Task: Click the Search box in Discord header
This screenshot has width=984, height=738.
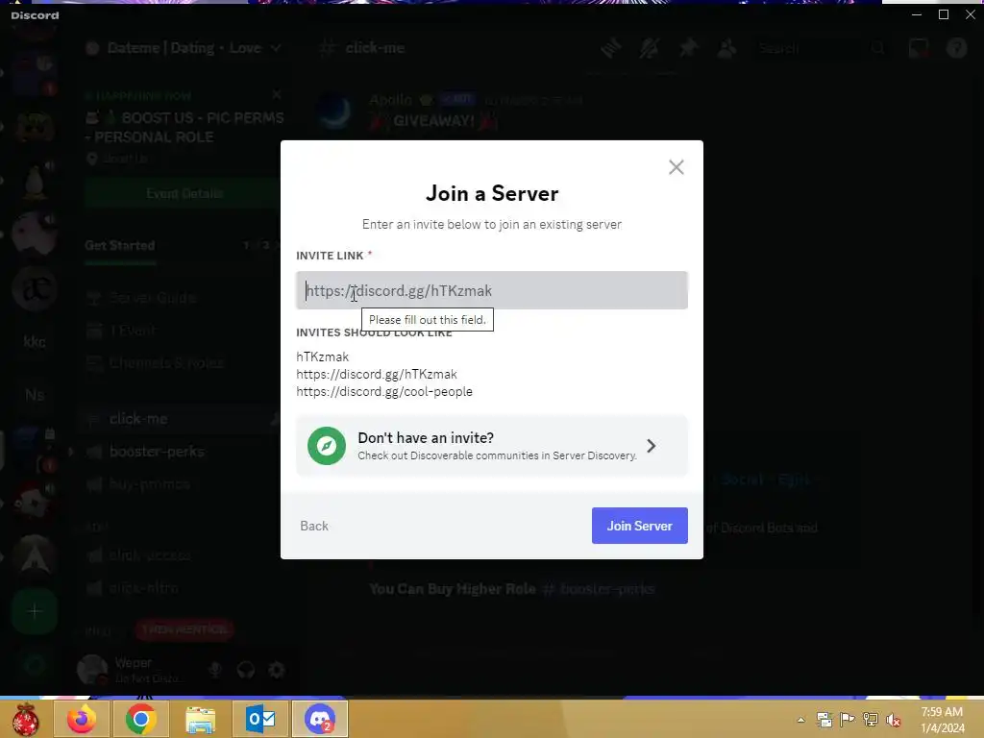Action: (x=823, y=48)
